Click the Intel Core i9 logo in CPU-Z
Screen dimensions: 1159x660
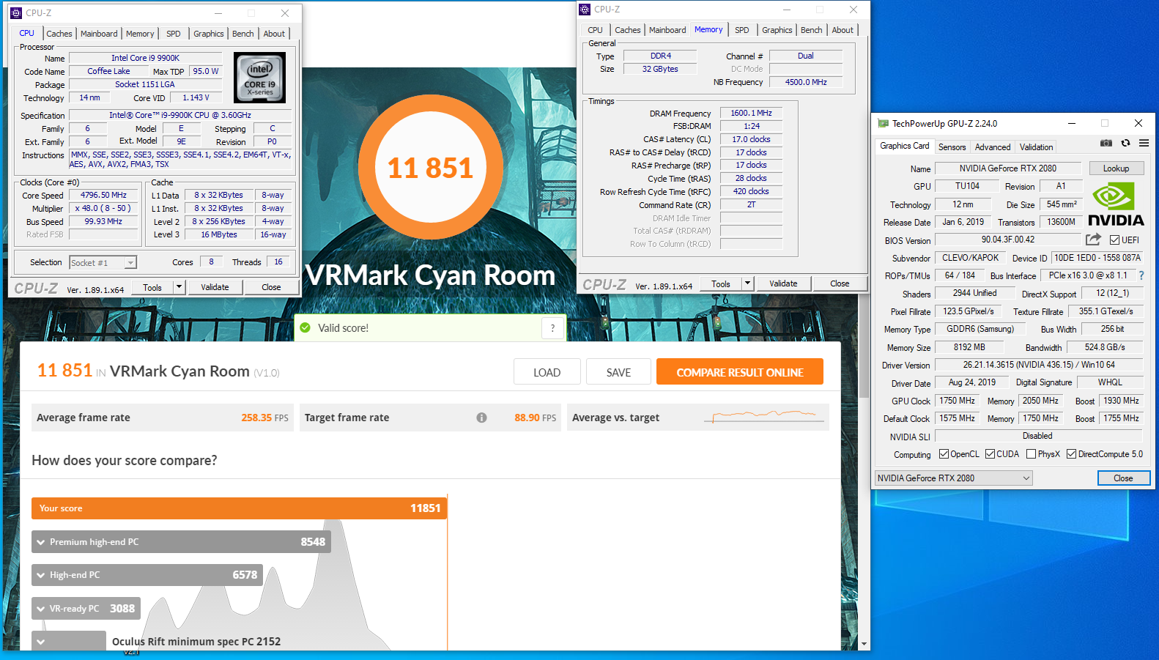(259, 78)
